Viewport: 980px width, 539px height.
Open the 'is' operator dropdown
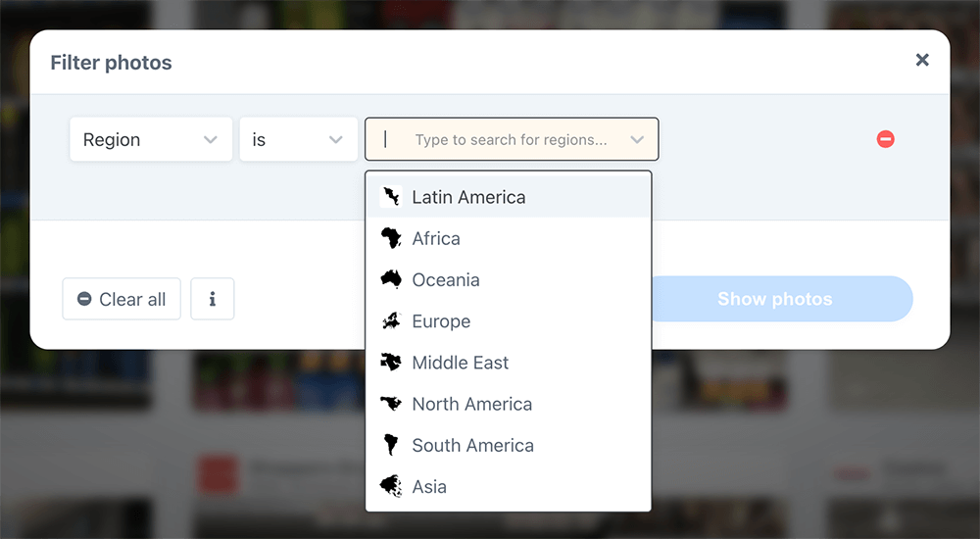tap(299, 139)
